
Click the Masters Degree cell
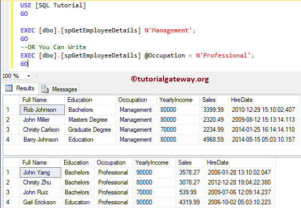[x=90, y=120]
